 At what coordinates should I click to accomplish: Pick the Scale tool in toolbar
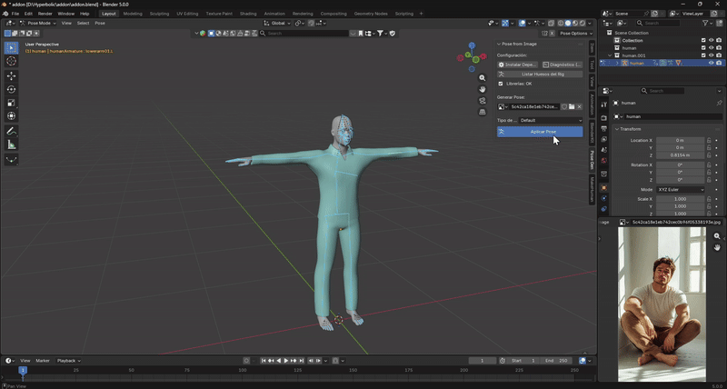click(11, 103)
